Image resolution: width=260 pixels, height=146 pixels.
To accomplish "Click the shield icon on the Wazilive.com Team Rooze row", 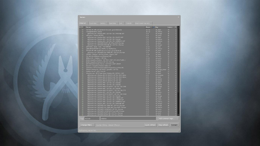I will tap(83, 73).
